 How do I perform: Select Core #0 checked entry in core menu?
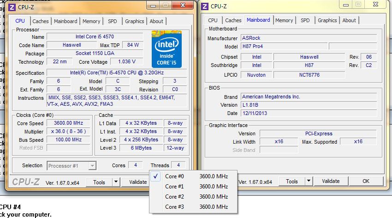[x=193, y=176]
